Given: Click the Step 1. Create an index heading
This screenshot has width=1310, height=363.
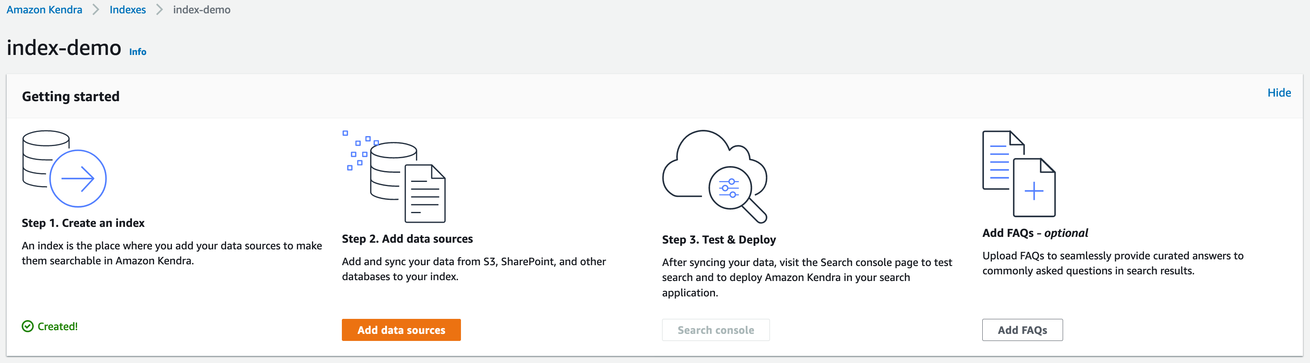Looking at the screenshot, I should (x=83, y=223).
